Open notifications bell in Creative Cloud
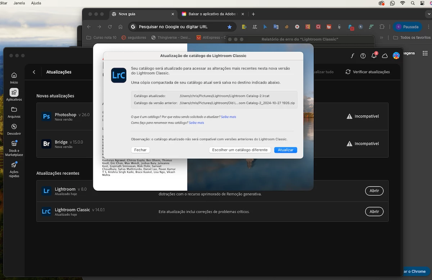 pos(374,55)
